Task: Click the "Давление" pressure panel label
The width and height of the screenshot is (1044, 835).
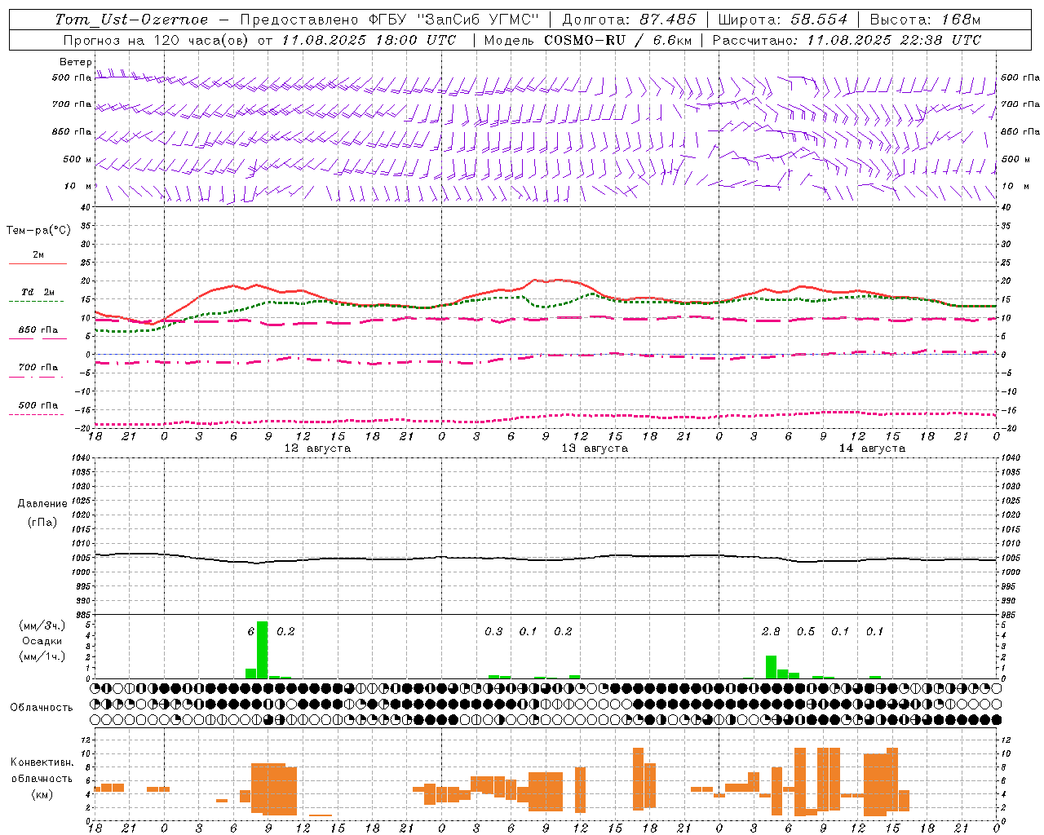Action: coord(42,504)
